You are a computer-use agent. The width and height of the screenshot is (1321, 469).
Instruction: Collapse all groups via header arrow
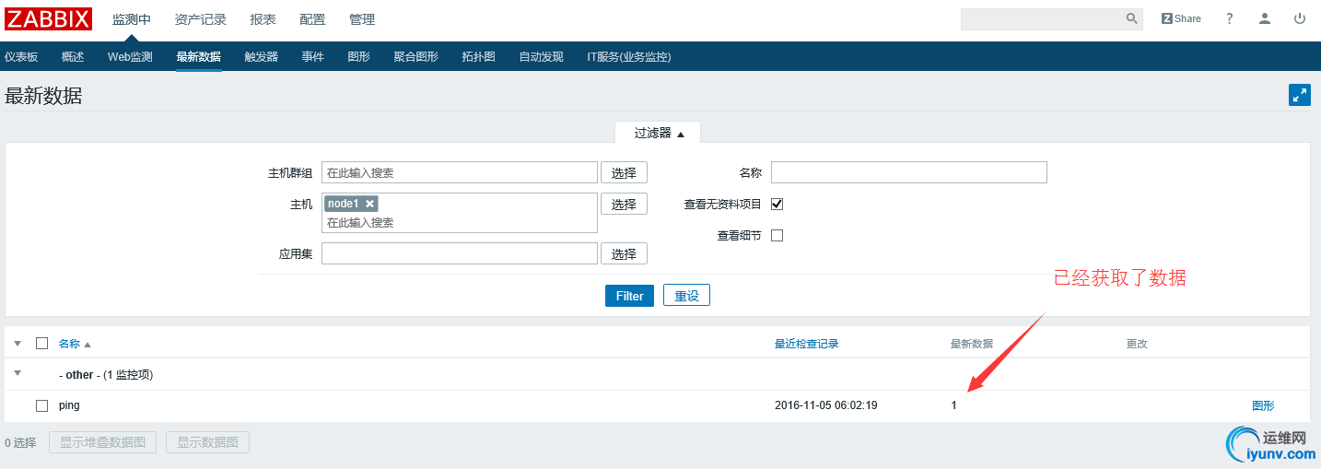(x=18, y=343)
